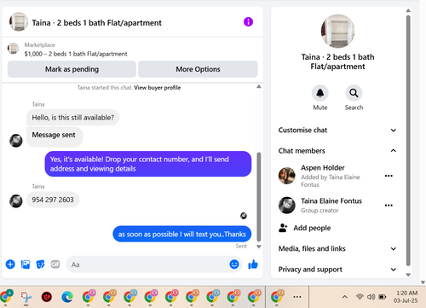Expand Privacy and support section
This screenshot has height=308, width=426.
pos(337,270)
